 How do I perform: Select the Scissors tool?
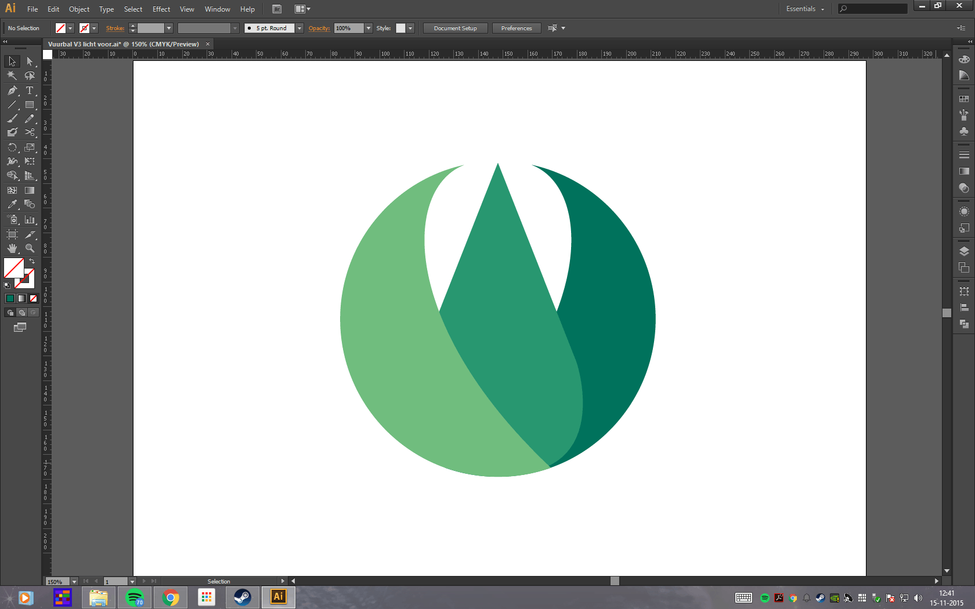click(x=30, y=132)
